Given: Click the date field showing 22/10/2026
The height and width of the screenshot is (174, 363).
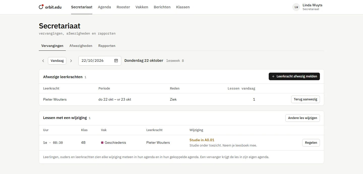Looking at the screenshot, I should click(100, 61).
